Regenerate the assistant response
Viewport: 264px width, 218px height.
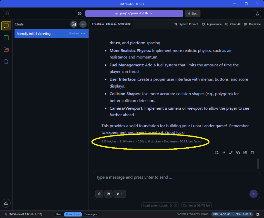click(x=217, y=153)
